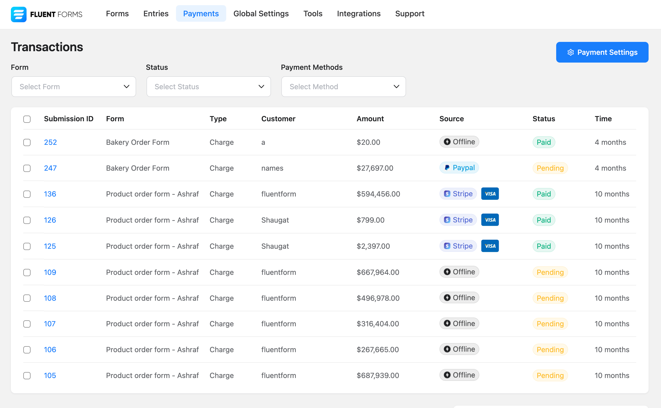The width and height of the screenshot is (661, 408).
Task: Click the Offline badge in row 105
Action: pos(459,375)
